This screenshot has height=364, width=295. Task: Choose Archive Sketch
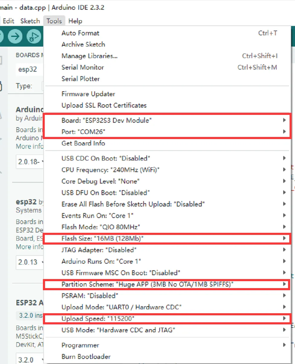(x=167, y=44)
